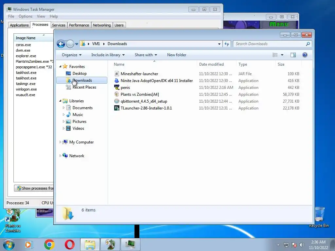Open Recycle Bin desktop icon
This screenshot has width=335, height=251.
click(319, 217)
